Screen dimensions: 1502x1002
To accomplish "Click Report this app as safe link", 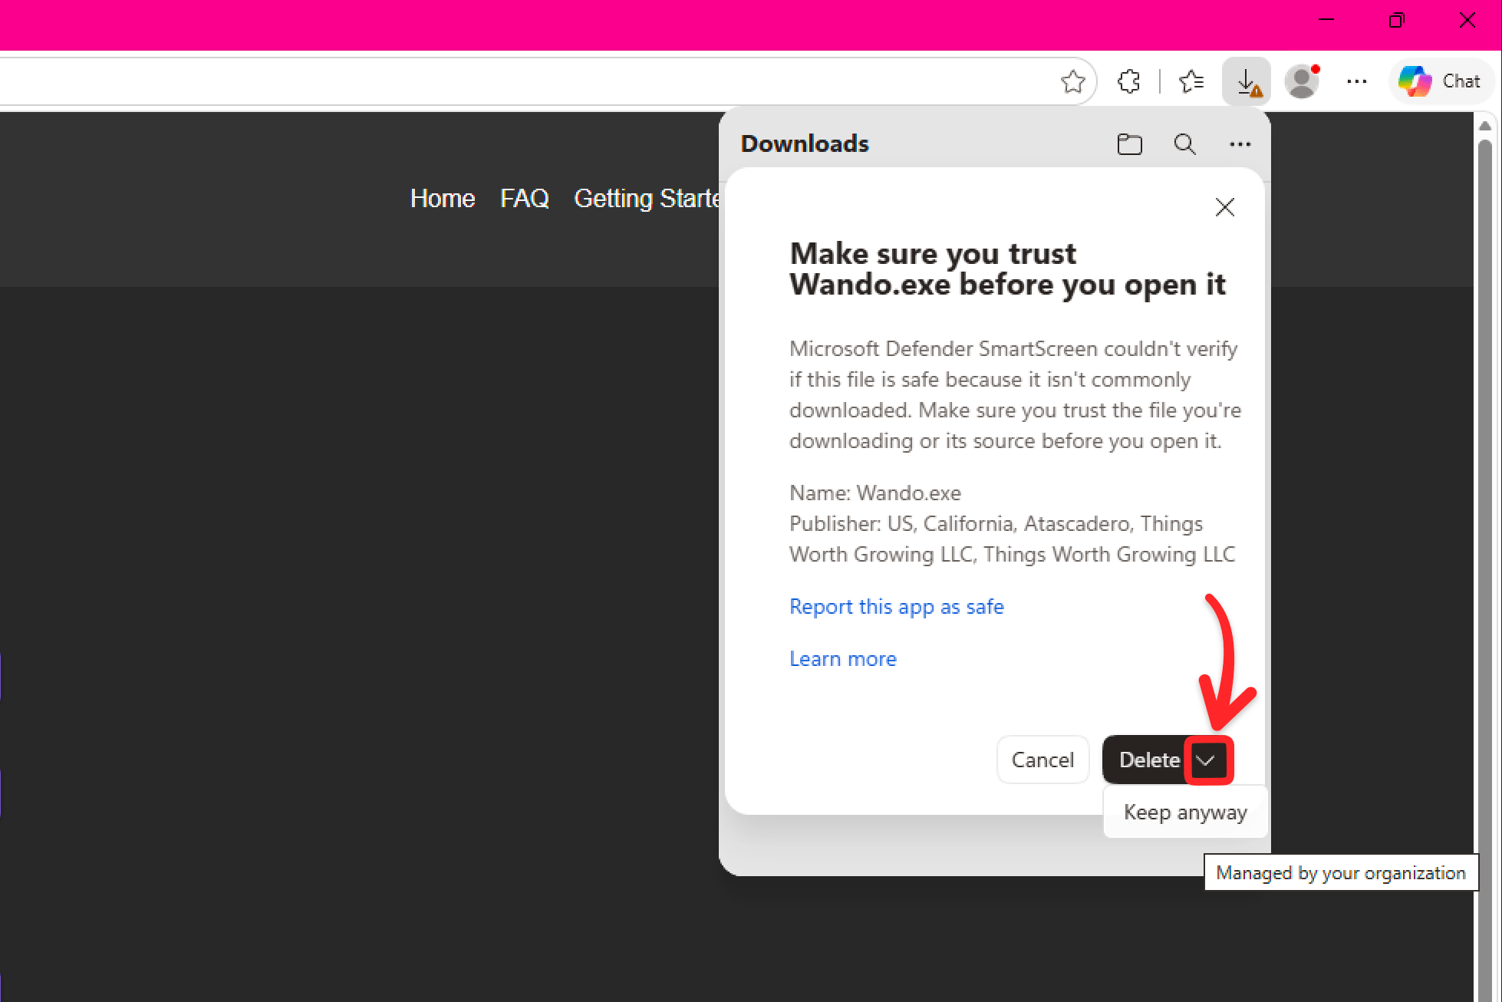I will (x=897, y=606).
